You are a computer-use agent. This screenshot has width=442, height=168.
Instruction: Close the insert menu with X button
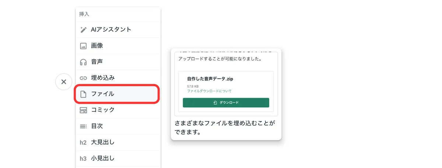pyautogui.click(x=64, y=82)
